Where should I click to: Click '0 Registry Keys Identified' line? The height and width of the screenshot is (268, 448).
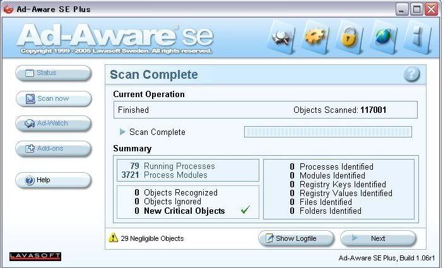pyautogui.click(x=338, y=184)
